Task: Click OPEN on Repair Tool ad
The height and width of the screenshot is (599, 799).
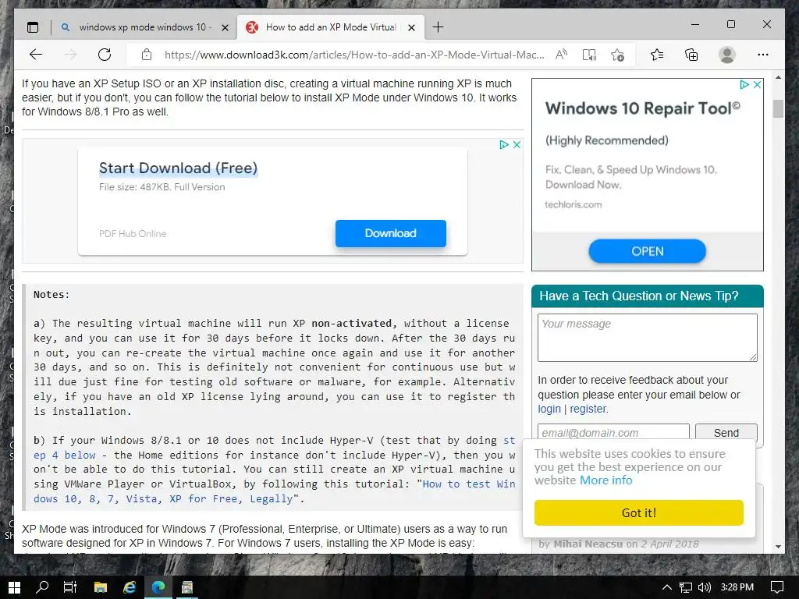Action: (647, 251)
